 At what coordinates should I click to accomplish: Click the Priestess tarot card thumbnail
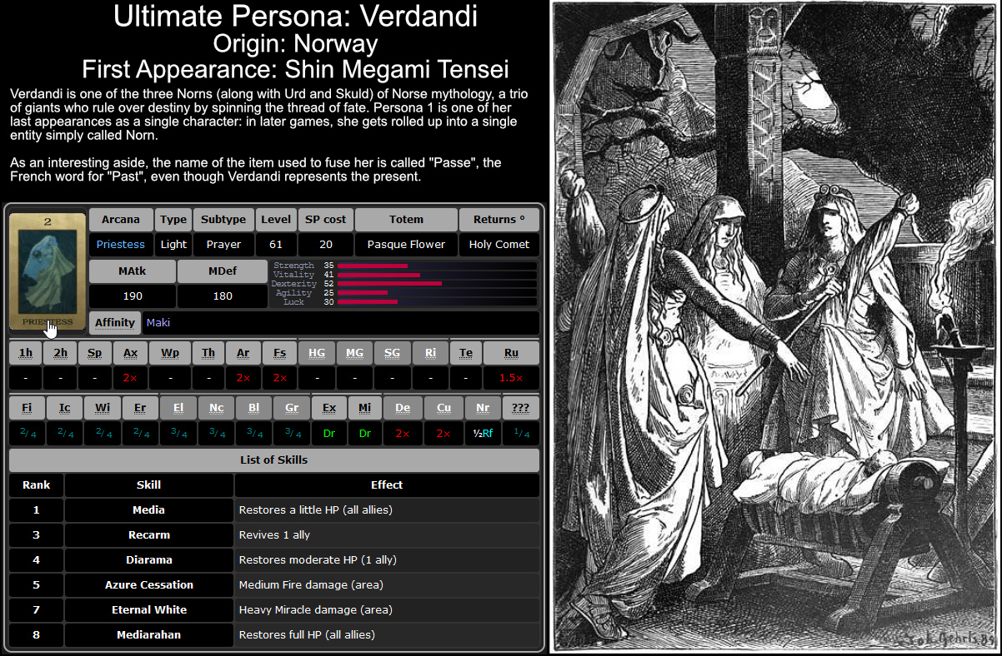48,271
